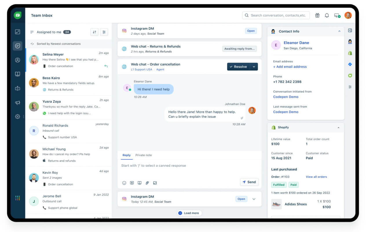Click the FAQ book icon in reply toolbar
This screenshot has width=366, height=232.
tap(140, 183)
